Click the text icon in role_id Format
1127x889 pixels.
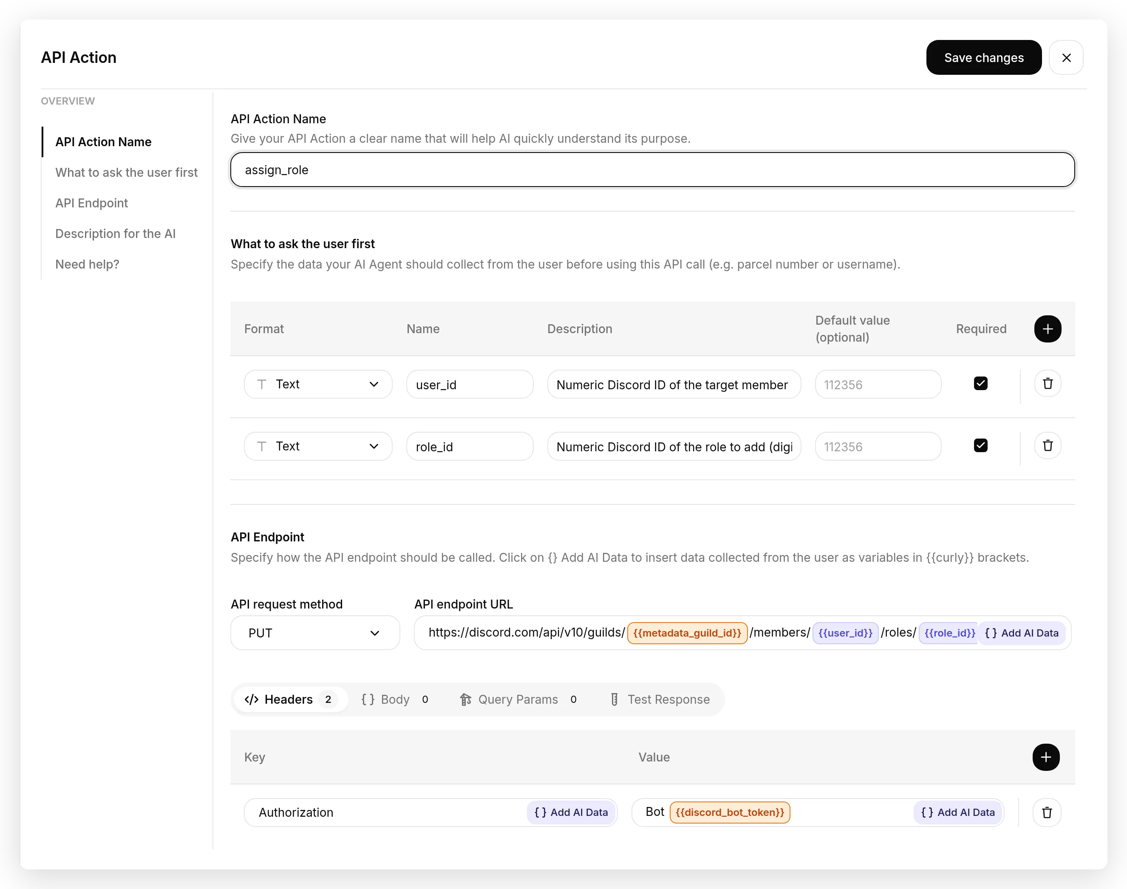coord(262,446)
